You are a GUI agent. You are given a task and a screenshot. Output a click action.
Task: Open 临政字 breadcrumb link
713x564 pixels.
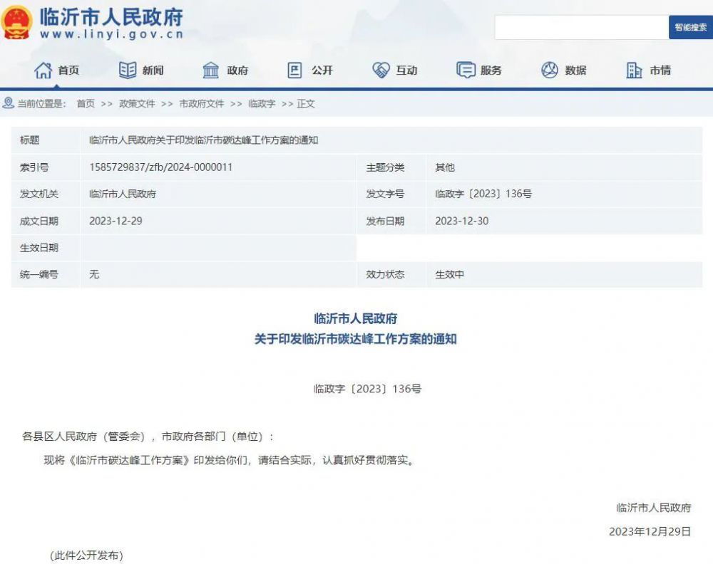click(x=262, y=104)
